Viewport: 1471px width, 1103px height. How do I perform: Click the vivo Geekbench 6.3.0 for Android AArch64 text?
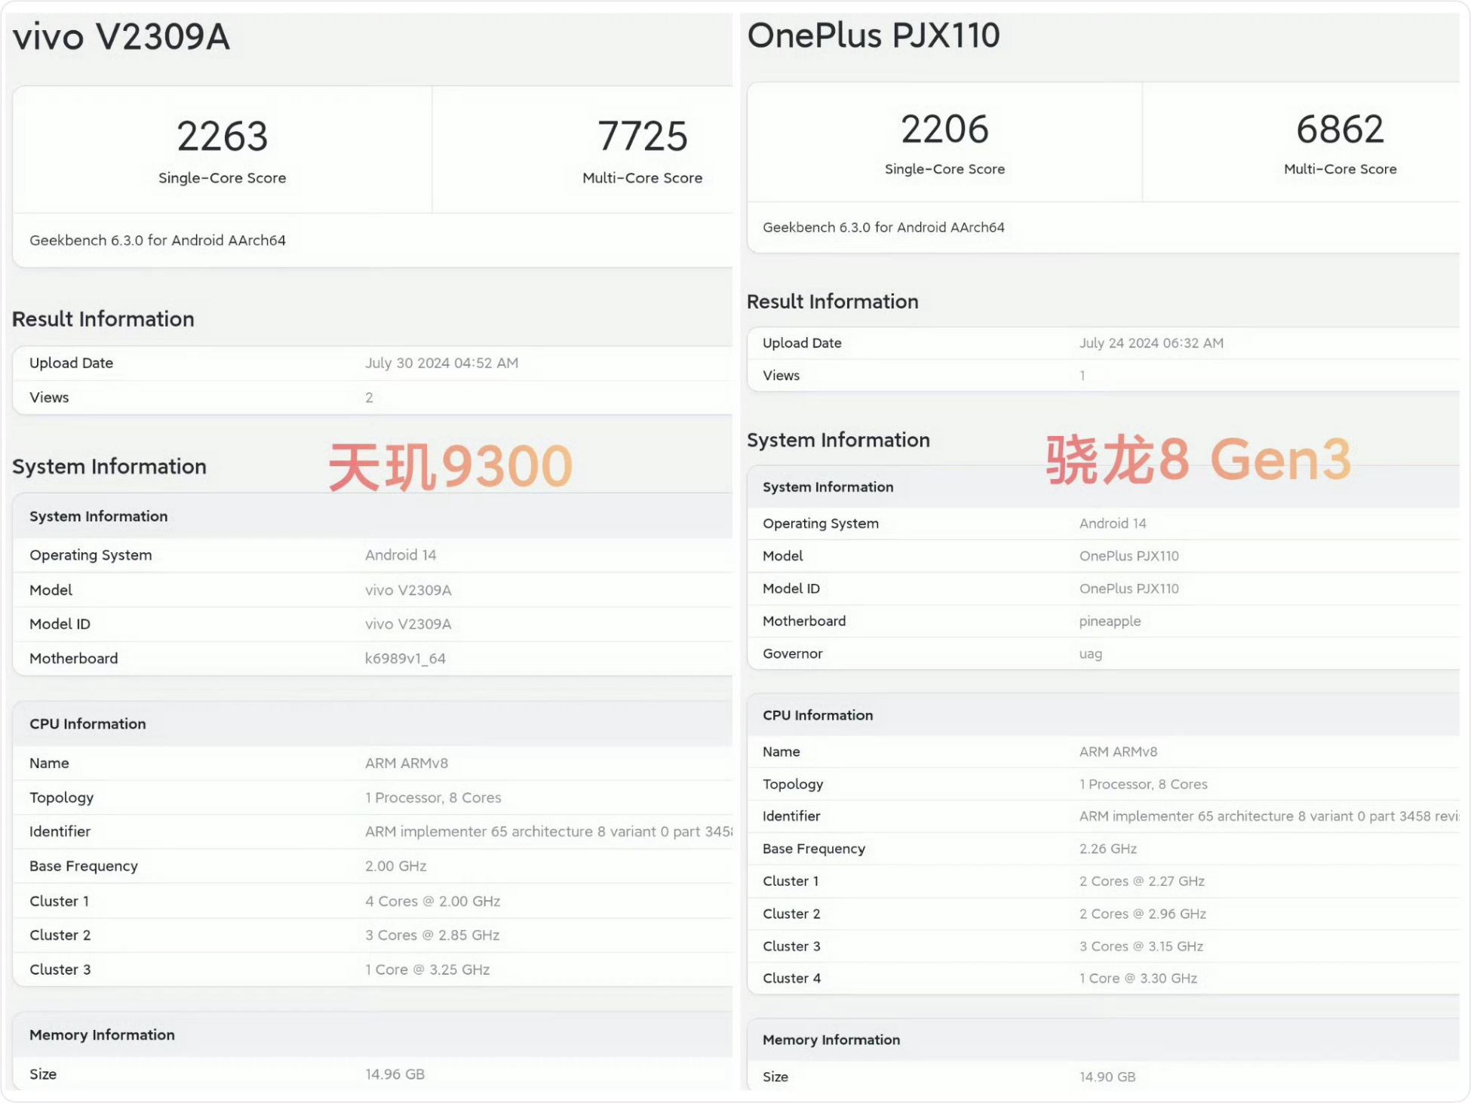tap(158, 241)
